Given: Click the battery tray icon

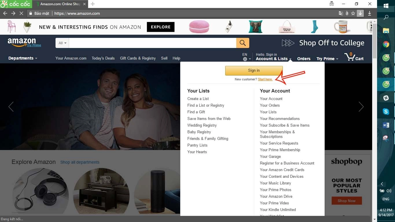Looking at the screenshot, I should (x=382, y=191).
